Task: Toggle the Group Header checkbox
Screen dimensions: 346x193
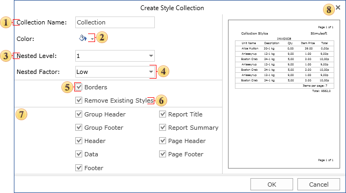Action: pos(78,114)
